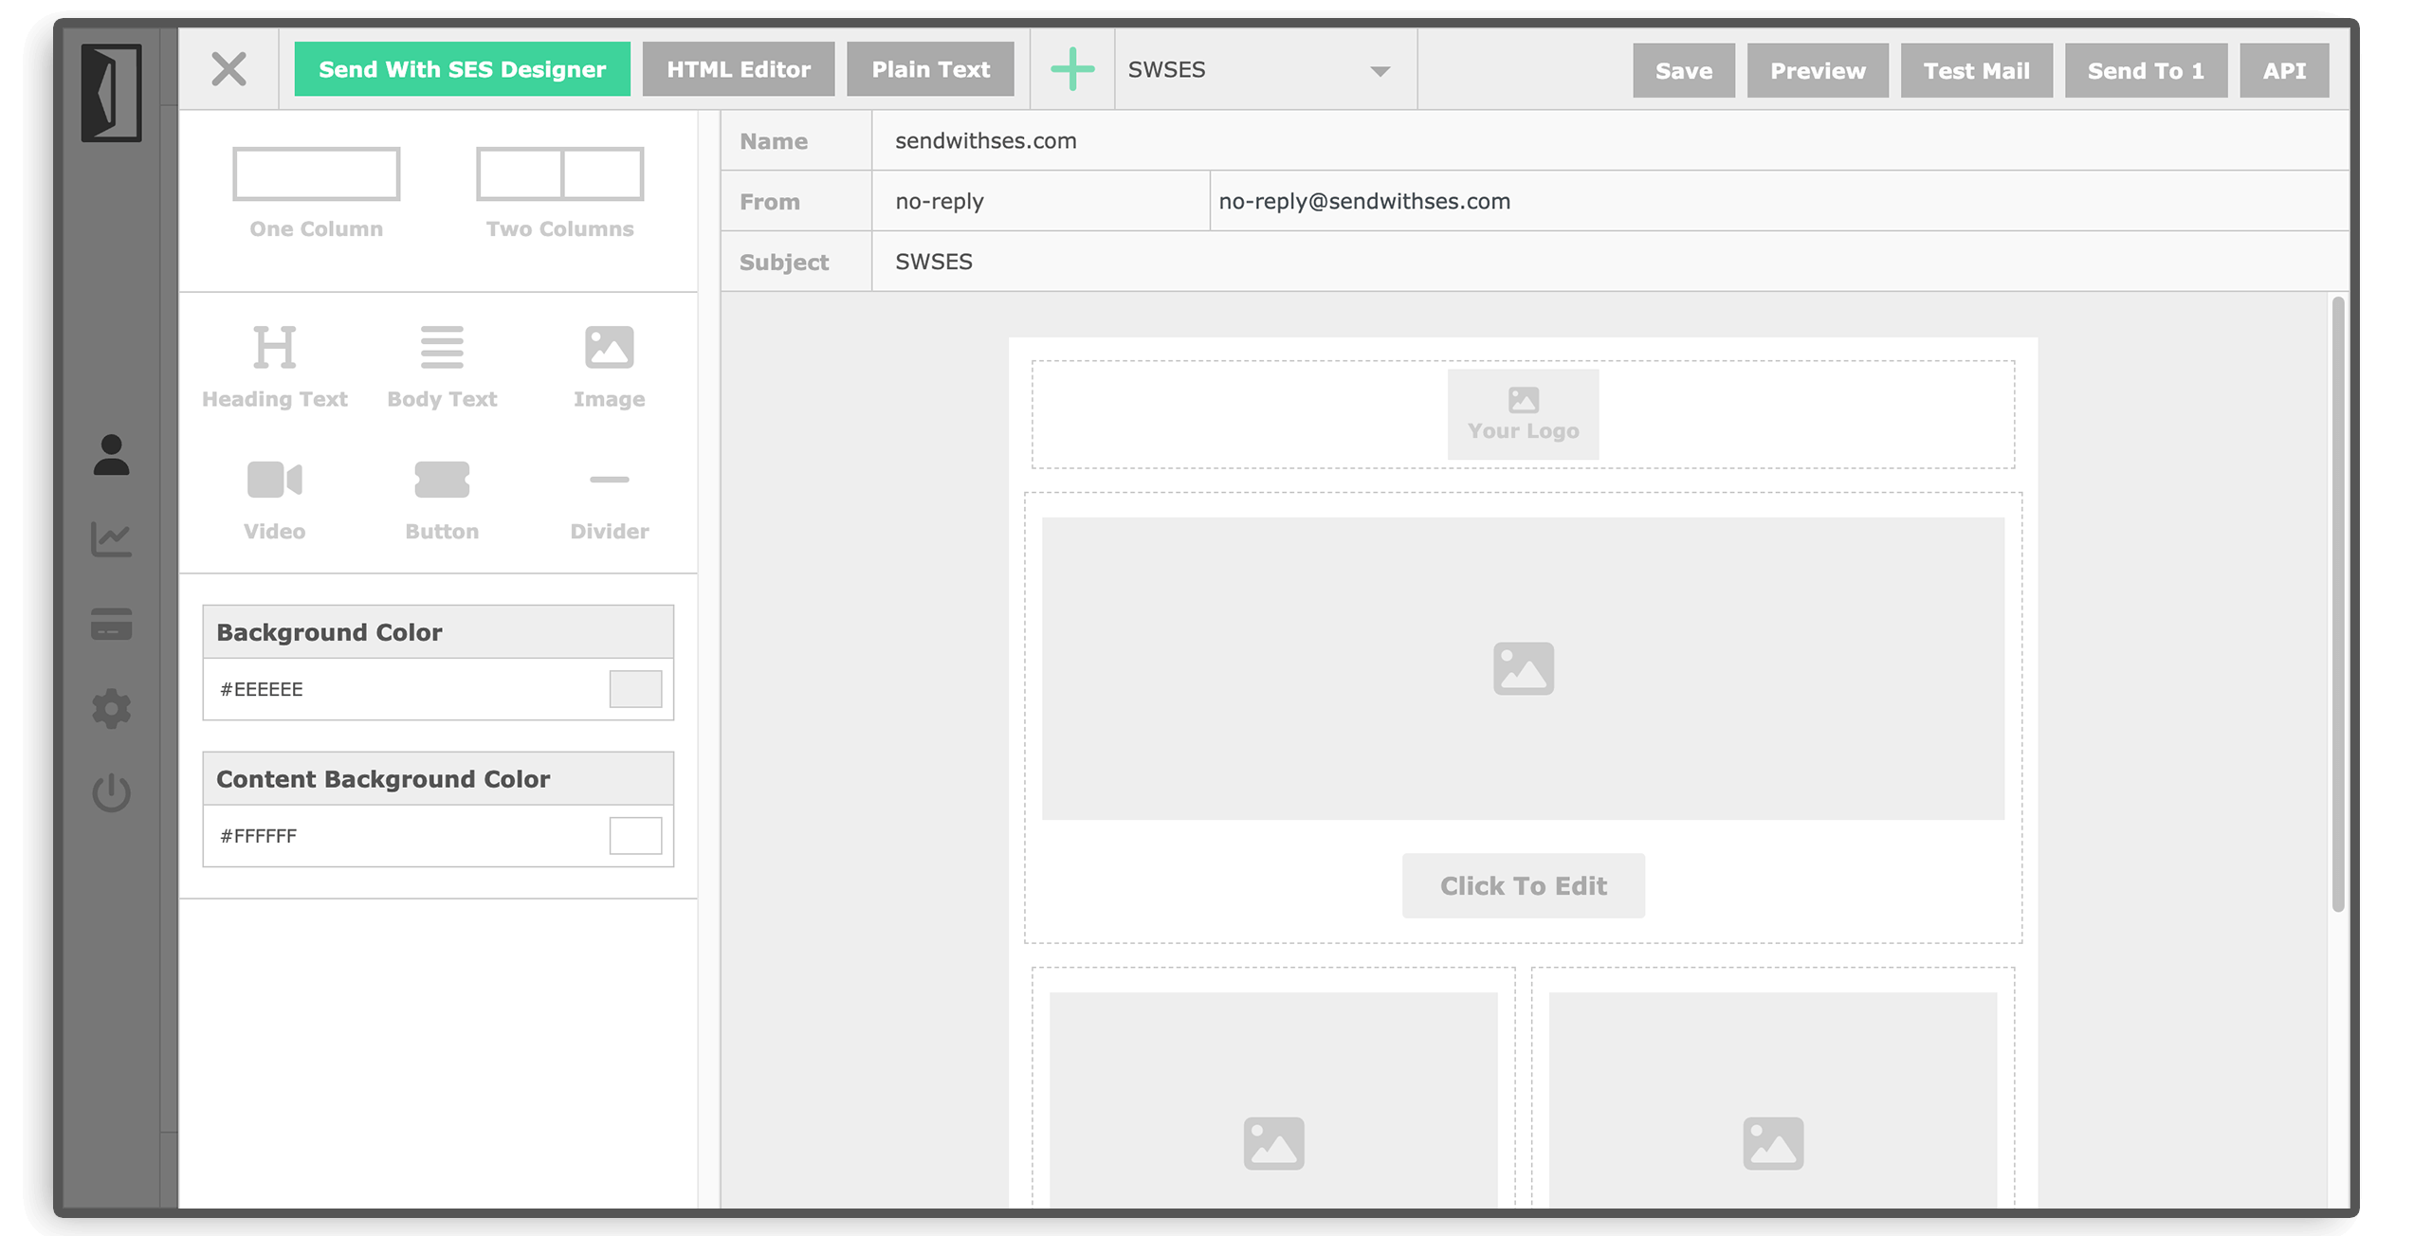Select the One Column layout block
The image size is (2413, 1236).
point(316,193)
